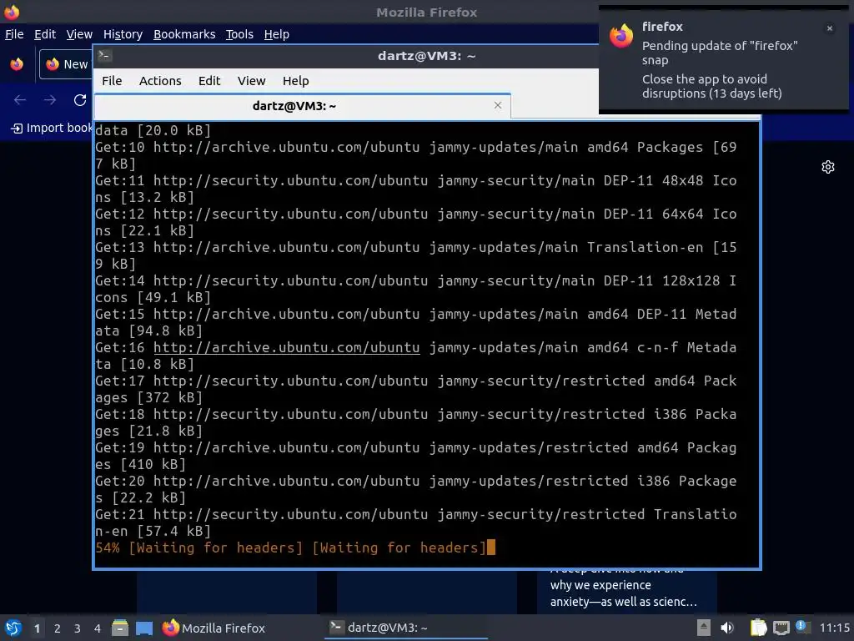Open Firefox Edit menu

[45, 34]
